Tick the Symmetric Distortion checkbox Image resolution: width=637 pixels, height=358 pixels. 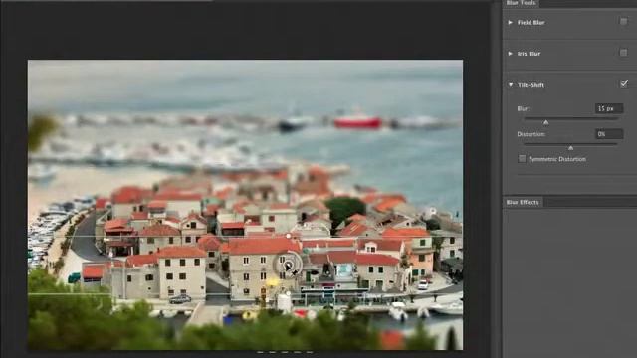point(522,159)
